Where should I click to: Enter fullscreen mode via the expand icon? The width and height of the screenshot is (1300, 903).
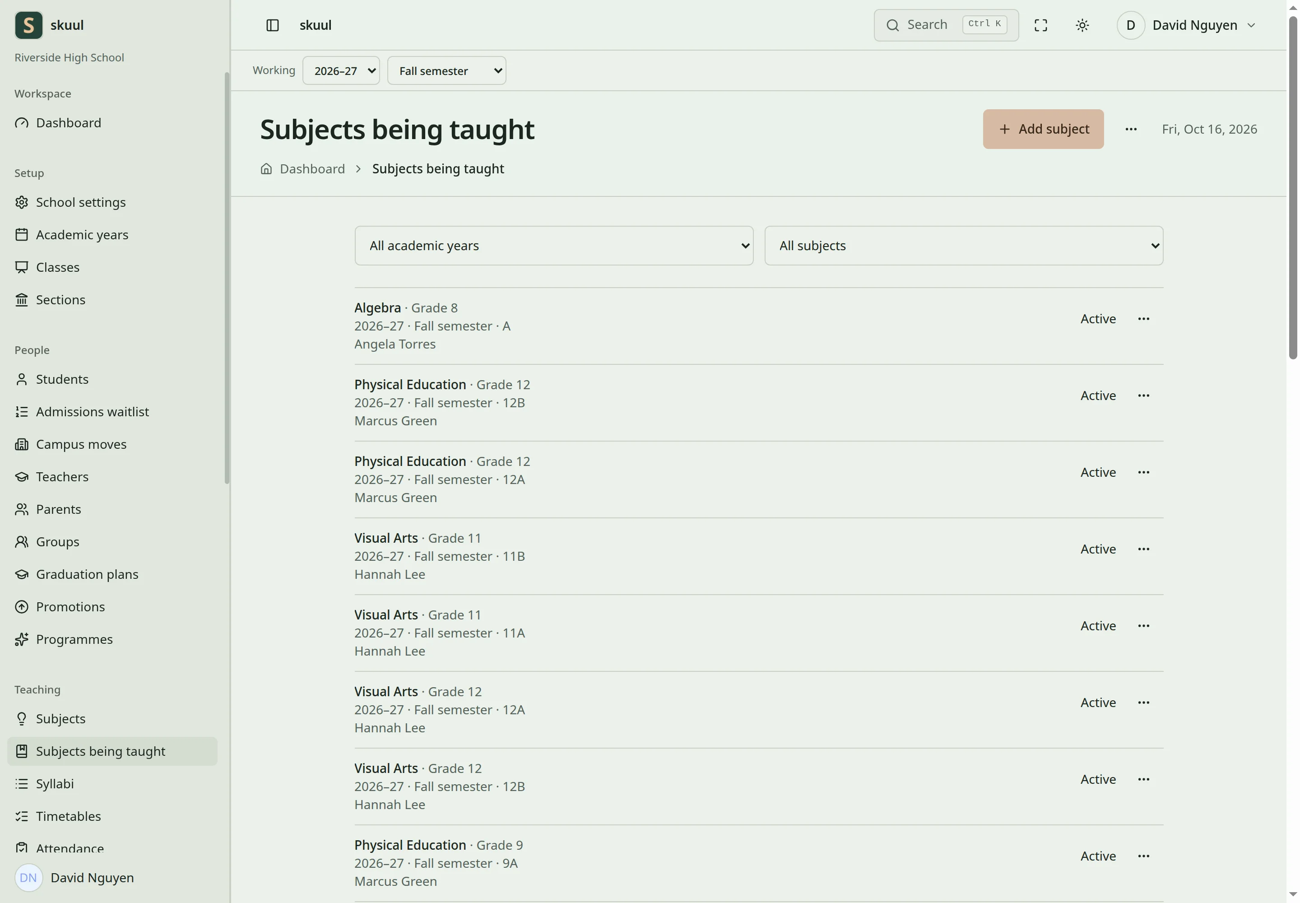[1040, 25]
